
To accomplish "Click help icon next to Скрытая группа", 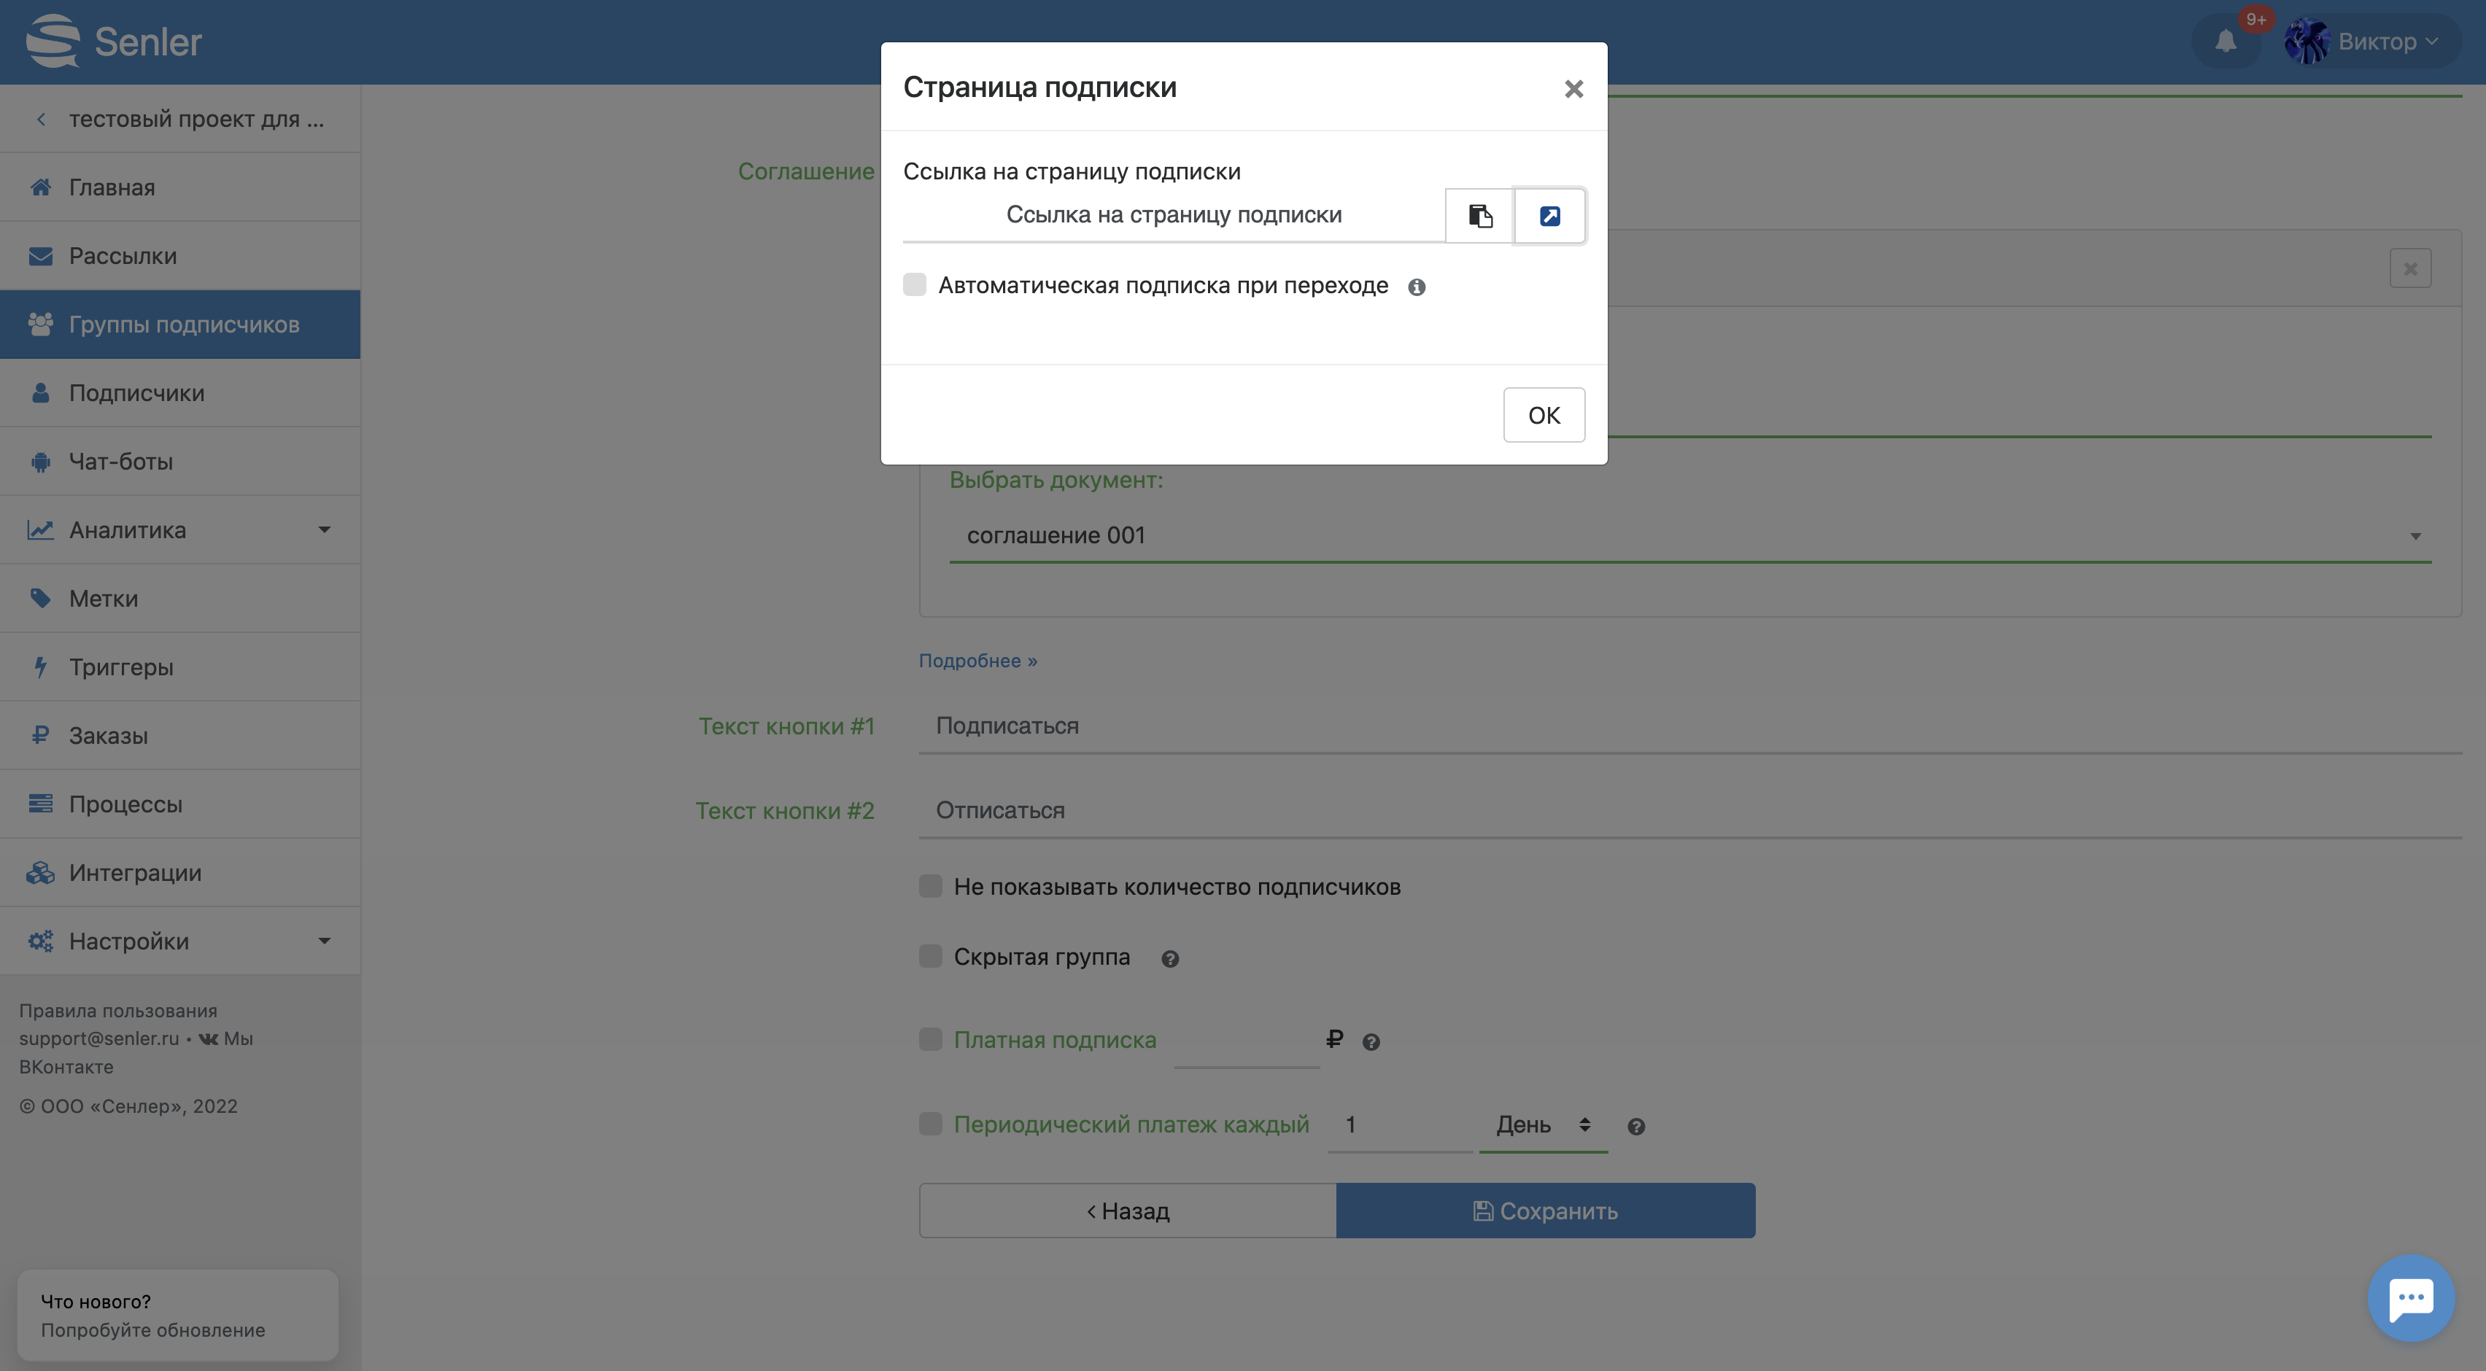I will click(1169, 958).
